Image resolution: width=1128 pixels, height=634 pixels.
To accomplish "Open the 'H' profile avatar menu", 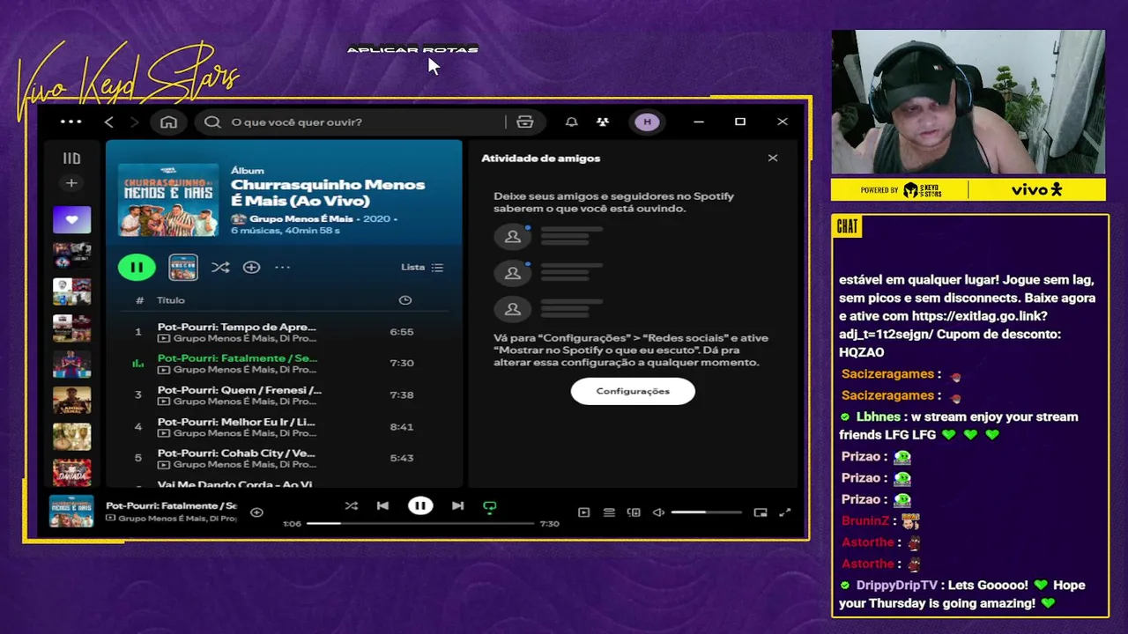I will coord(648,122).
